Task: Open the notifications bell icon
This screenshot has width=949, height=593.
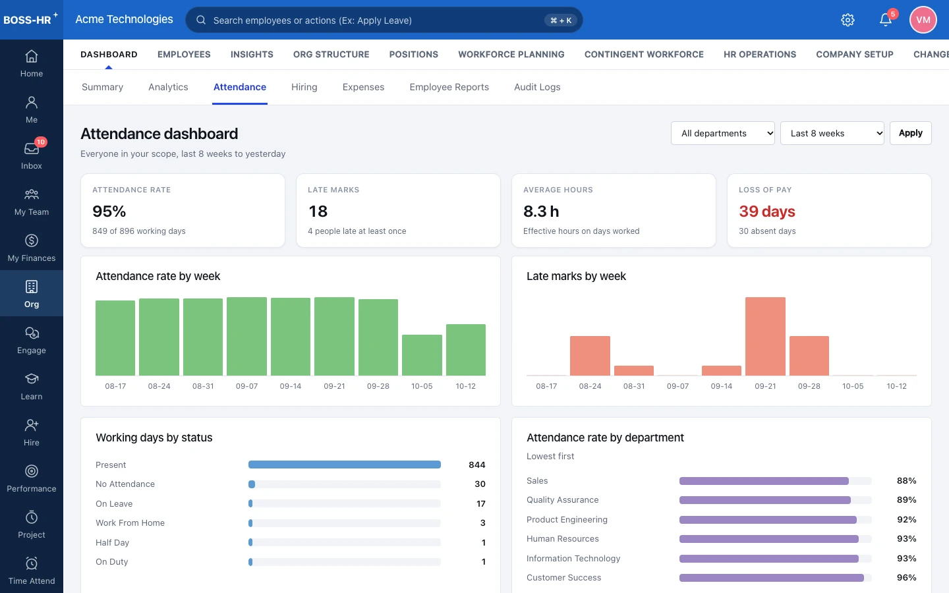Action: pyautogui.click(x=886, y=20)
